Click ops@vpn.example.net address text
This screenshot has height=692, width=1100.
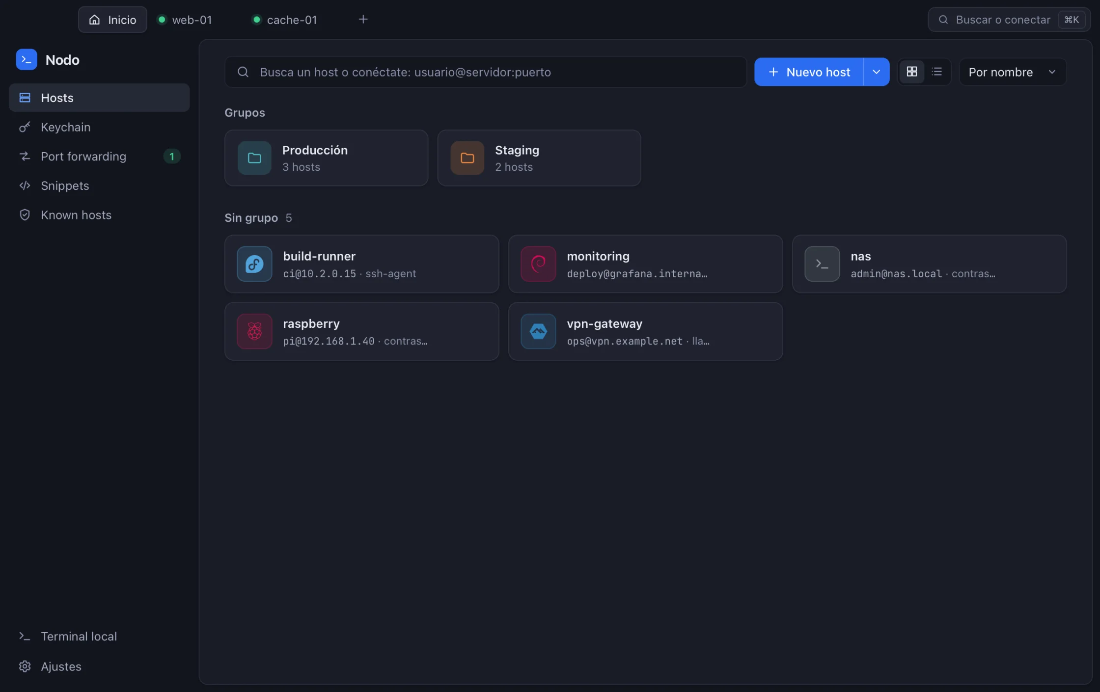625,341
